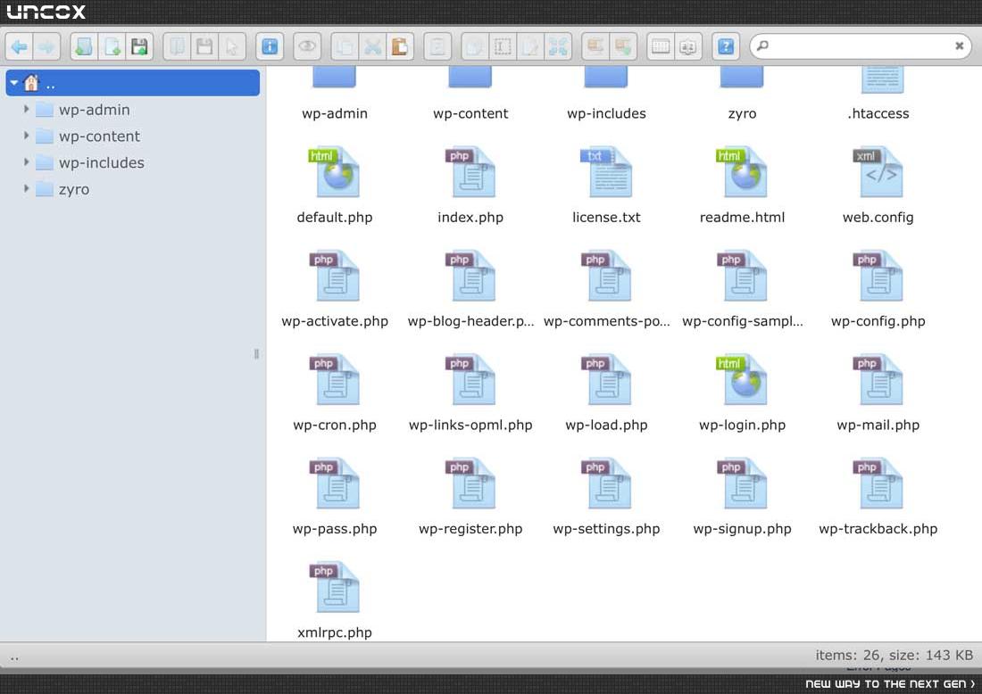
Task: Go forward with the right arrow button
Action: 46,46
